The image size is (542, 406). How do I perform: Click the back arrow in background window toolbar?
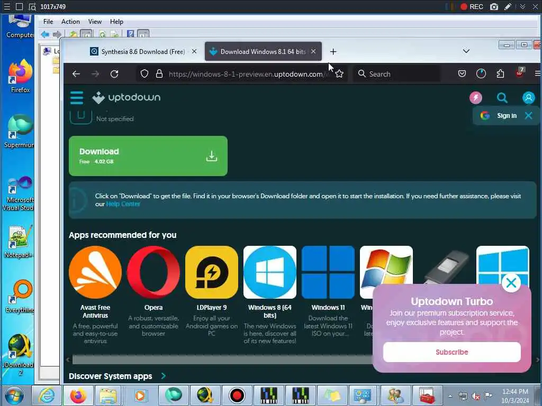pyautogui.click(x=45, y=34)
